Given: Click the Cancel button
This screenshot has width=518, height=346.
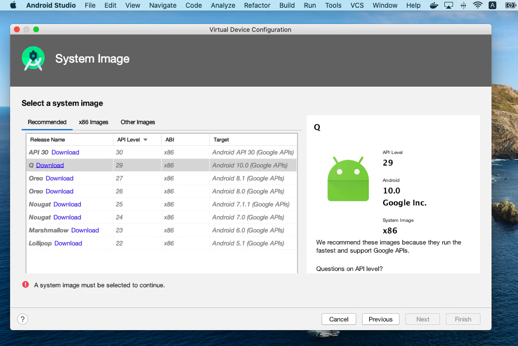Looking at the screenshot, I should pos(338,319).
